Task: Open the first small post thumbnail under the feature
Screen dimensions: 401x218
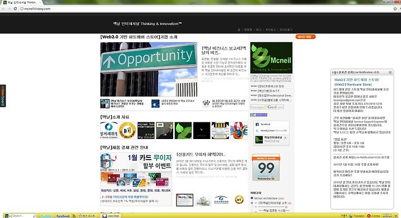Action: (x=105, y=103)
